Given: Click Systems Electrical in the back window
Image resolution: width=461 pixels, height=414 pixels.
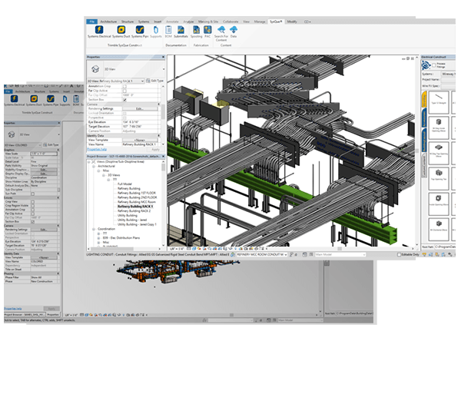Looking at the screenshot, I should click(x=15, y=100).
